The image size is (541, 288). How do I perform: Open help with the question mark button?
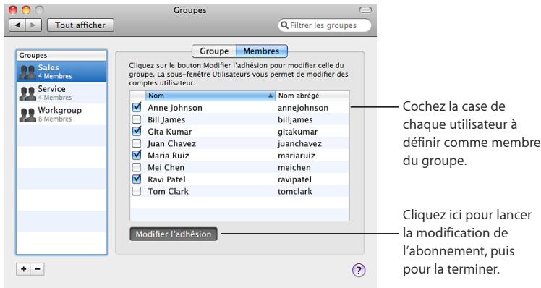pyautogui.click(x=359, y=271)
